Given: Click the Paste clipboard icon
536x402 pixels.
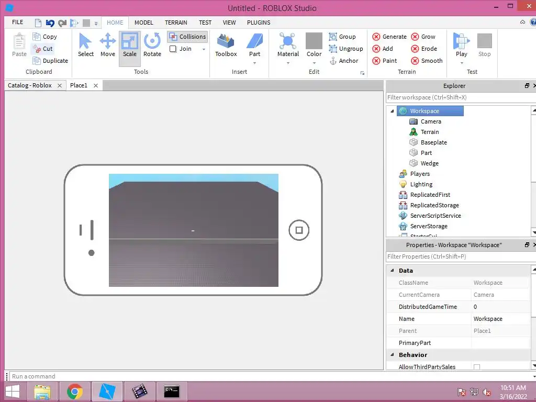Looking at the screenshot, I should pyautogui.click(x=19, y=42).
